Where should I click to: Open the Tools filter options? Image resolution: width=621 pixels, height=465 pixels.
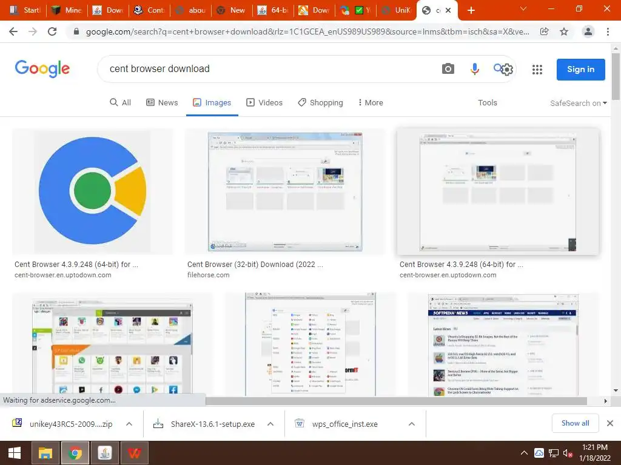tap(487, 103)
